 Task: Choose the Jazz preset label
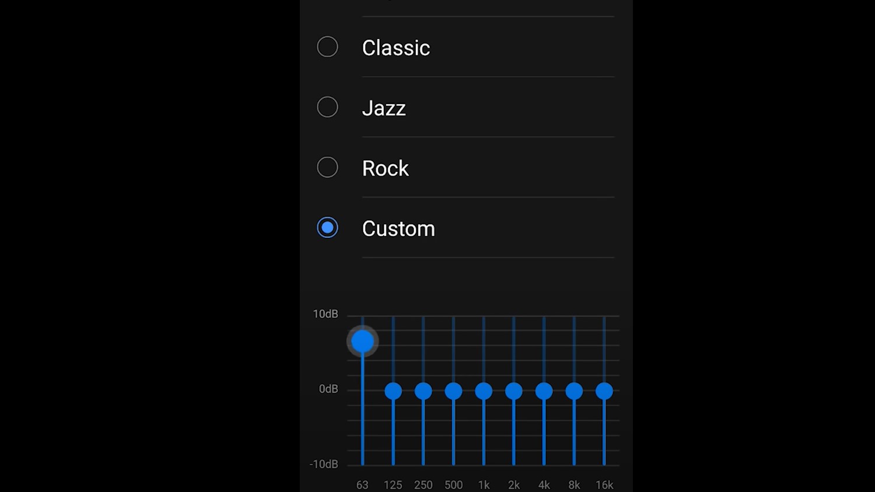click(x=384, y=108)
